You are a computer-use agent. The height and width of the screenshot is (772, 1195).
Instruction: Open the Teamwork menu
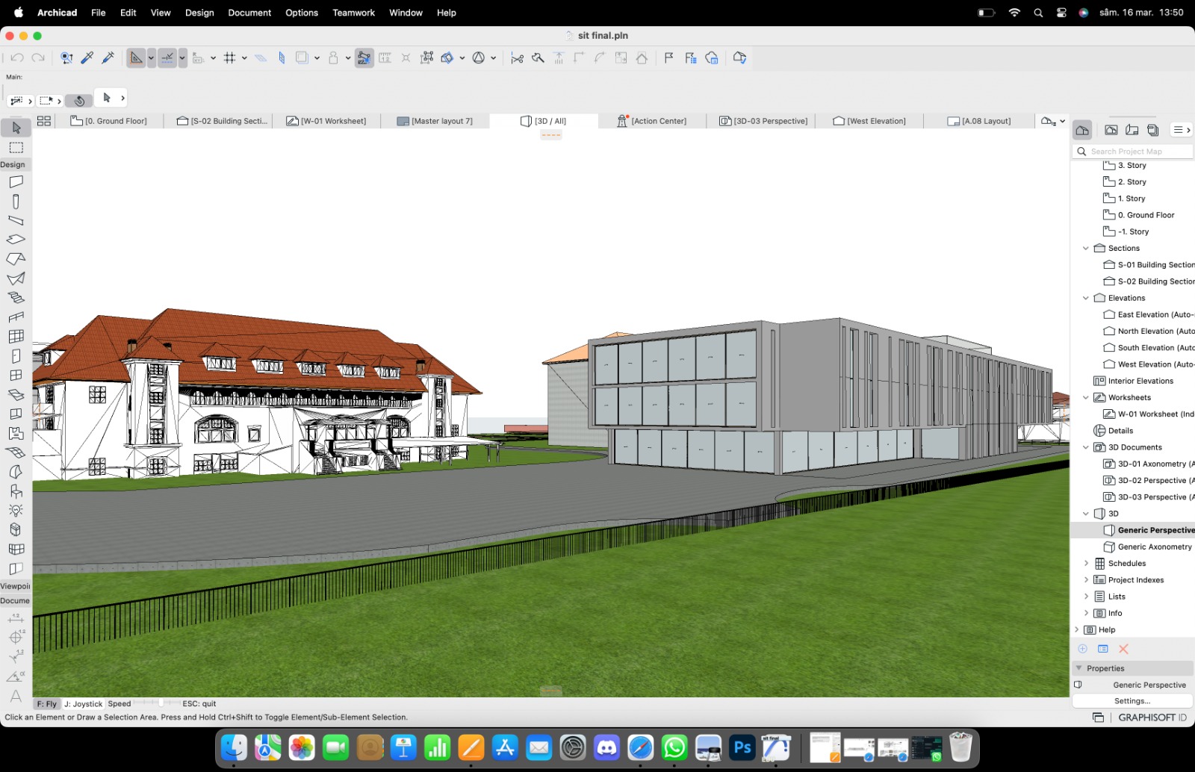pyautogui.click(x=354, y=13)
